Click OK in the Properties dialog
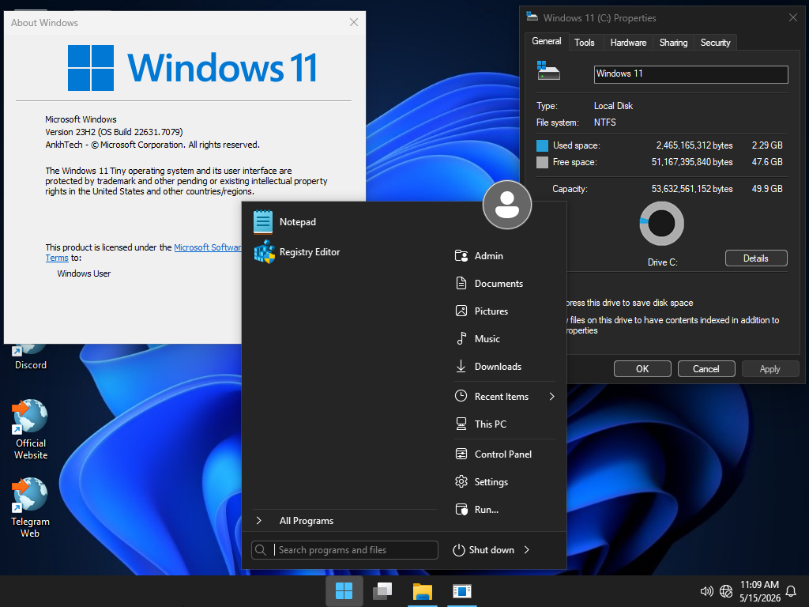The width and height of the screenshot is (809, 607). [642, 369]
